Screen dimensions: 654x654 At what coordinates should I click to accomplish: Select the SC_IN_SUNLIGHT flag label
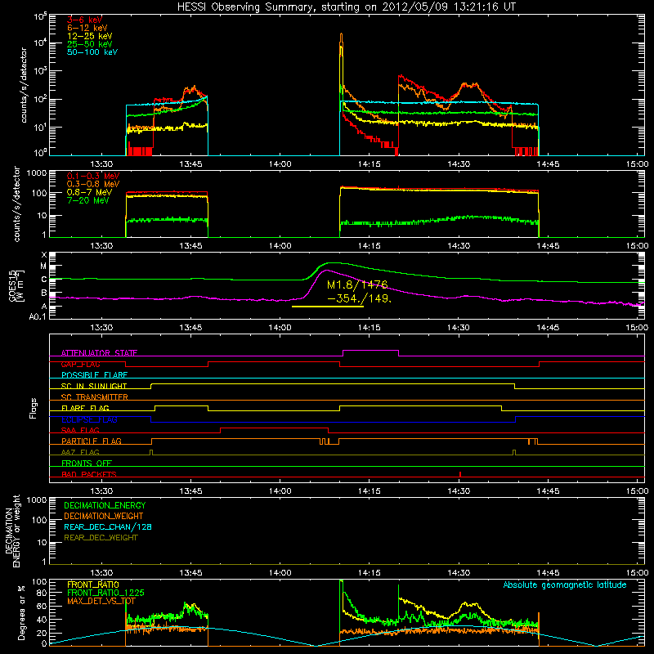(94, 386)
